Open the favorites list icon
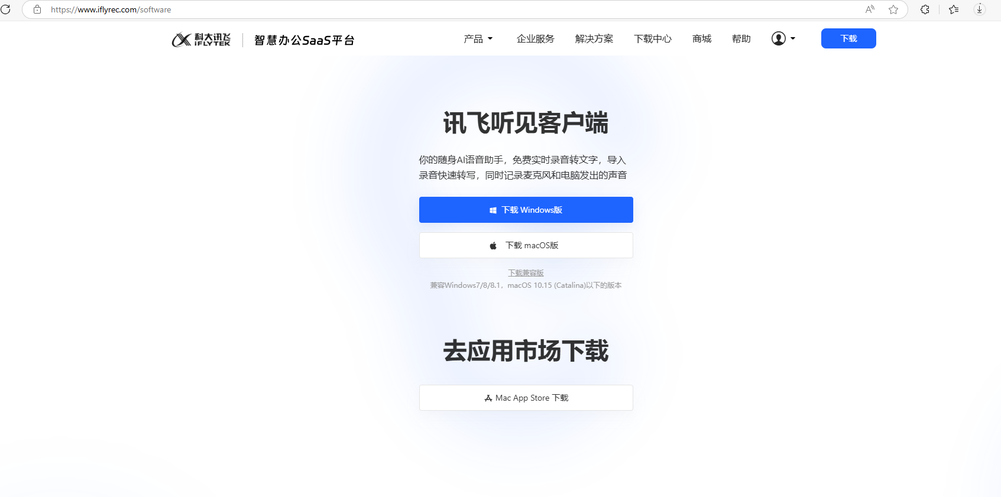This screenshot has width=1001, height=497. [x=954, y=9]
